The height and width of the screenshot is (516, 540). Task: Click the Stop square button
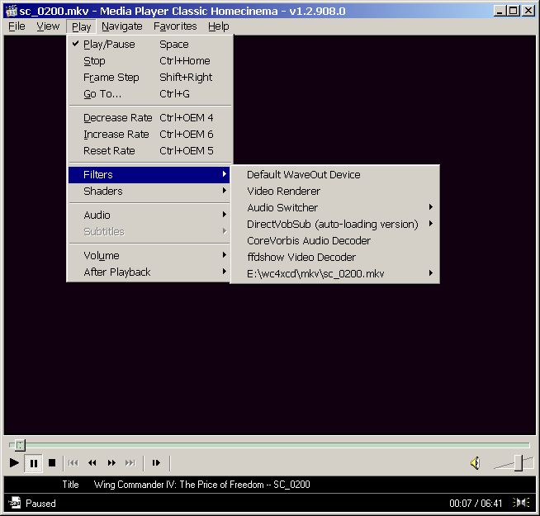click(52, 463)
